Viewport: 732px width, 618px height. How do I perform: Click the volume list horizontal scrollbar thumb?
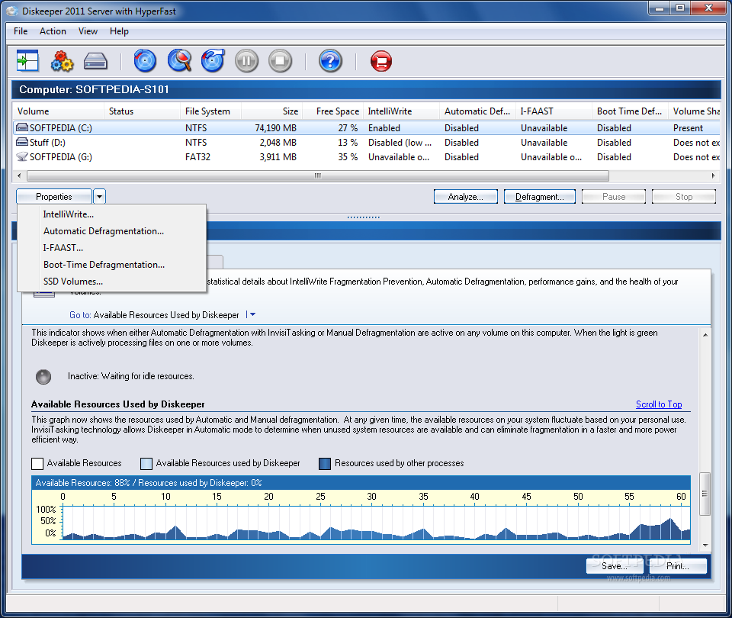pyautogui.click(x=318, y=175)
